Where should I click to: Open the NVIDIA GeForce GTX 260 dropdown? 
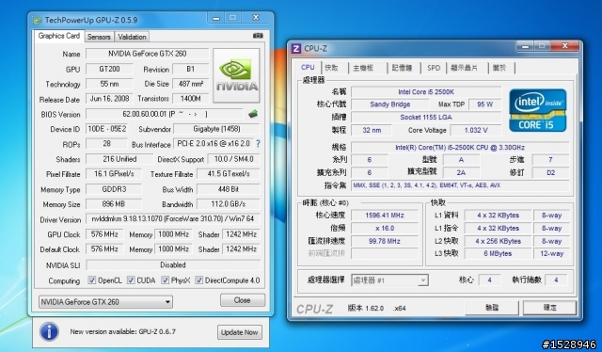[105, 302]
